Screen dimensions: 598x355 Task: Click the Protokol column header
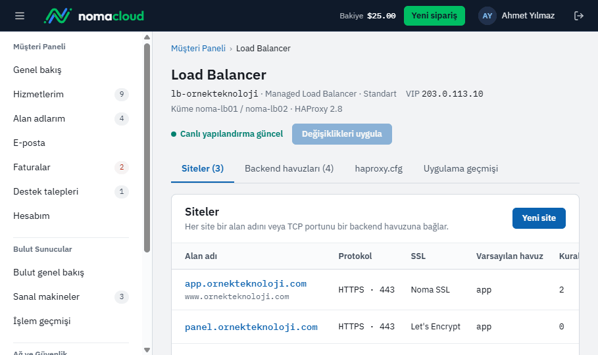tap(355, 256)
